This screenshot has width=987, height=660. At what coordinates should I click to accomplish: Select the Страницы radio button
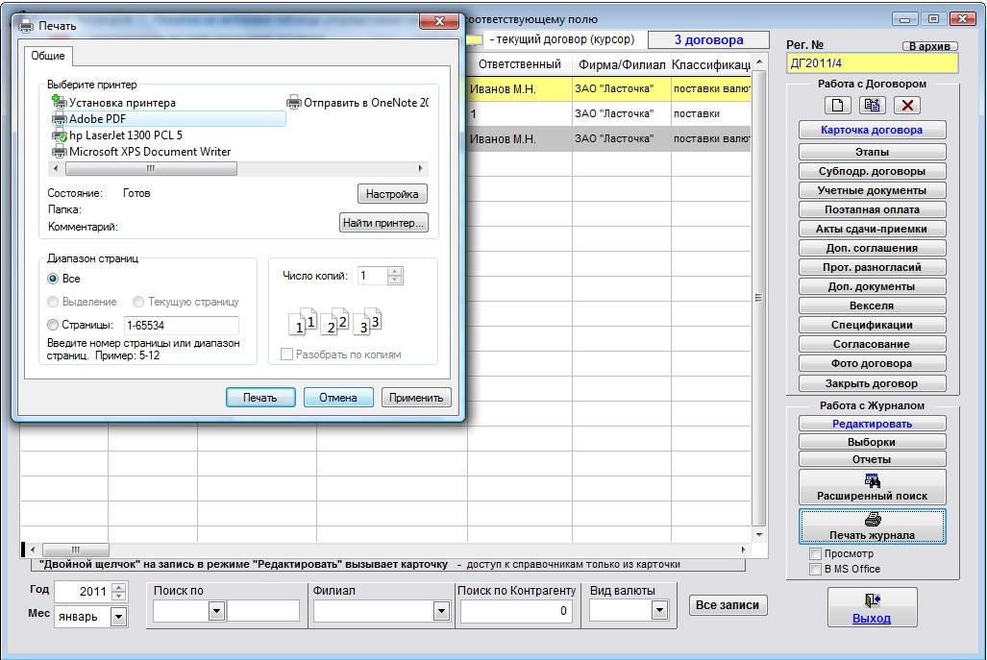pos(53,325)
